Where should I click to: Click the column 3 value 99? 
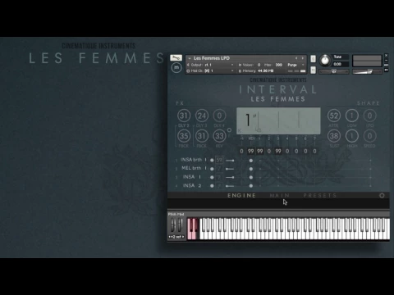pos(278,151)
